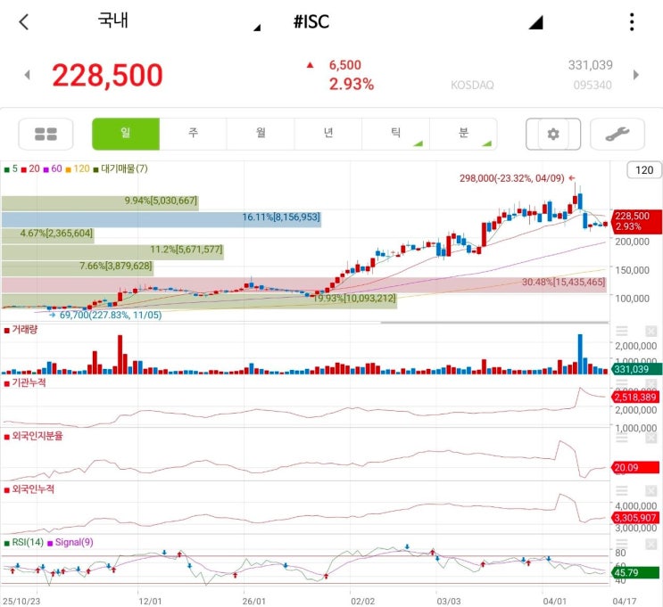Viewport: 663px width, 607px height.
Task: Tap the 9.94%[5,030,667] volume profile bar
Action: (100, 203)
